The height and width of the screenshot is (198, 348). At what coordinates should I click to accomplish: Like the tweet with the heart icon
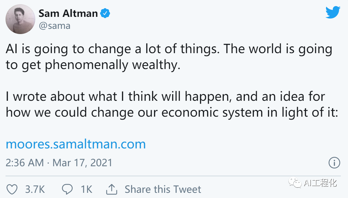tap(12, 189)
